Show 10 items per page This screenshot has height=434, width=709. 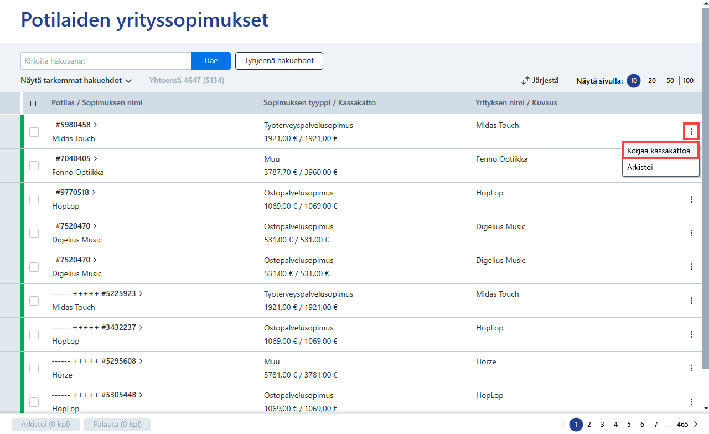coord(634,81)
